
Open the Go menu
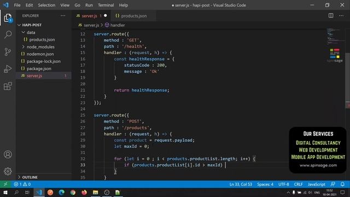point(77,5)
